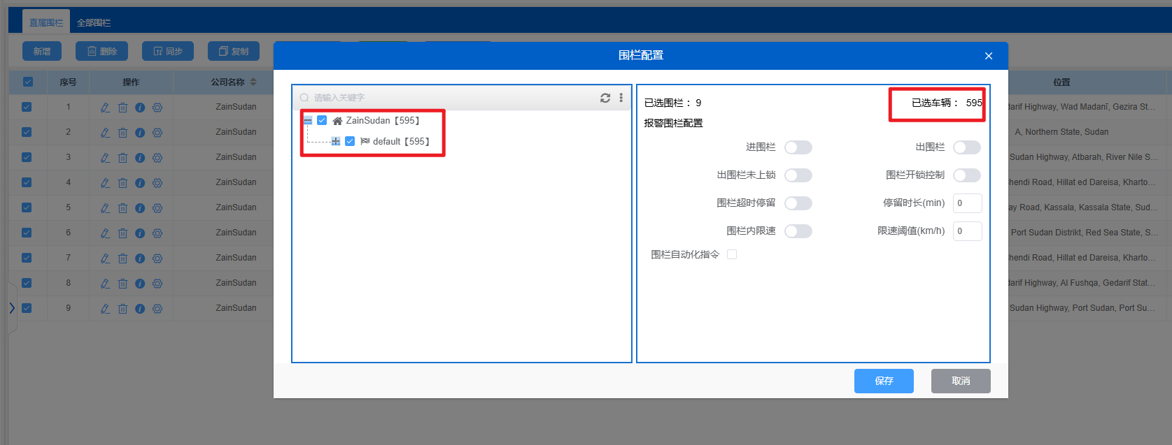This screenshot has height=445, width=1172.
Task: Select the 直属围栏 tab
Action: point(46,23)
